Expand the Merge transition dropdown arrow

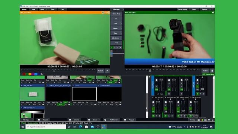[x=121, y=28]
